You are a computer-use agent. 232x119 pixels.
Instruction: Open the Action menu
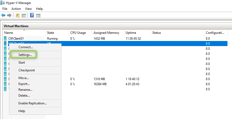16,9
